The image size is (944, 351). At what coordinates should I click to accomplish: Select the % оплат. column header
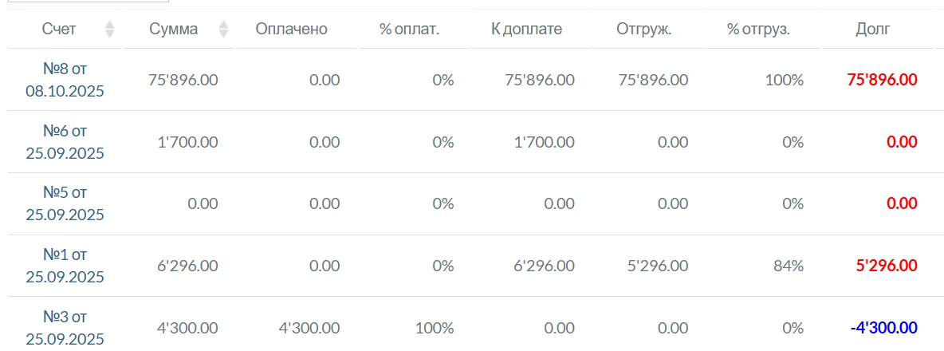click(x=410, y=30)
